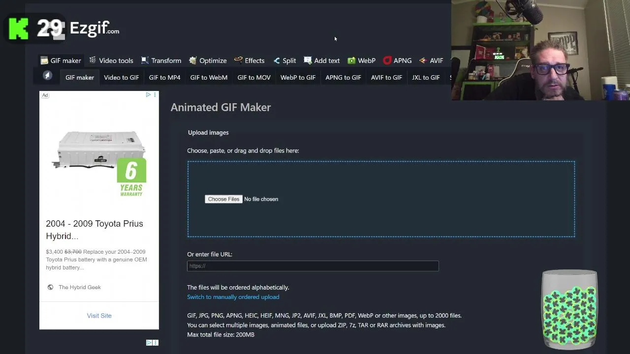Select the APNG to GIF tab
The width and height of the screenshot is (630, 354).
click(343, 77)
